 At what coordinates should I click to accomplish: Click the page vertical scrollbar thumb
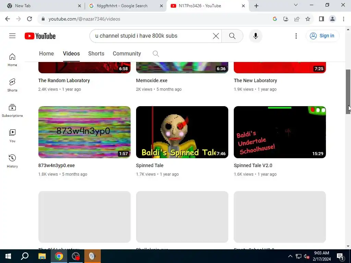pyautogui.click(x=348, y=92)
